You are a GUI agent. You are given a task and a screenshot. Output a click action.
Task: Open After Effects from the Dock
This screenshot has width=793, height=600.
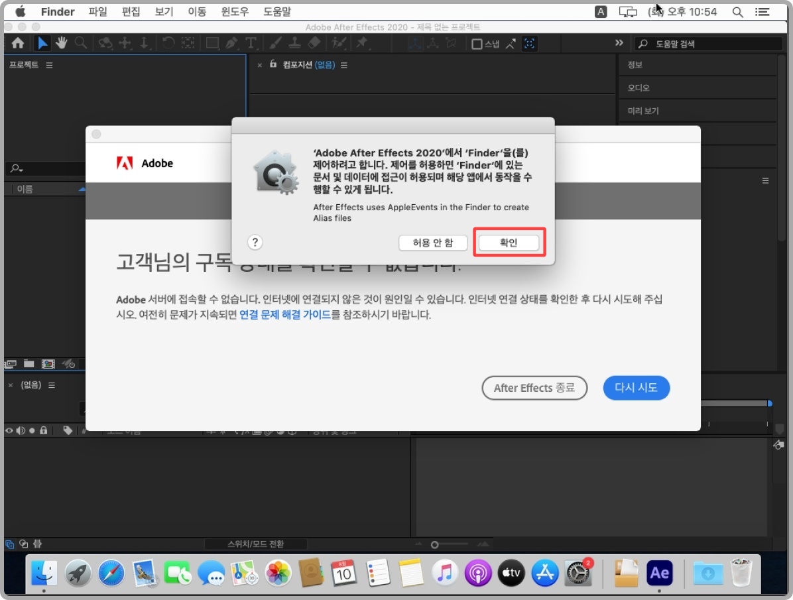[x=660, y=572]
